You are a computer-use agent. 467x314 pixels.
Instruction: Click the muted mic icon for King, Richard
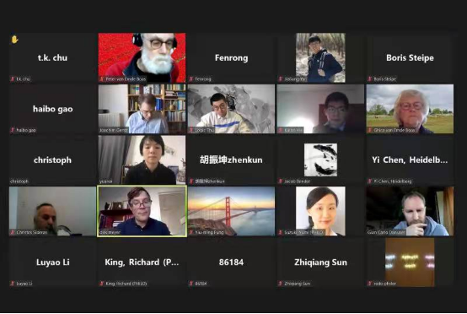click(102, 284)
